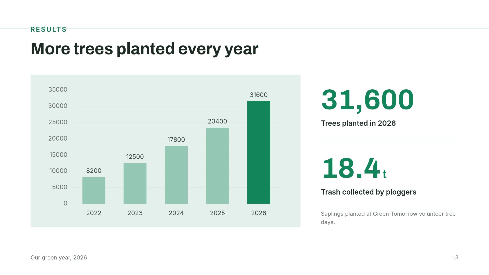Screen dimensions: 489x275
Task: Click the 2022 x-axis label
Action: click(94, 213)
